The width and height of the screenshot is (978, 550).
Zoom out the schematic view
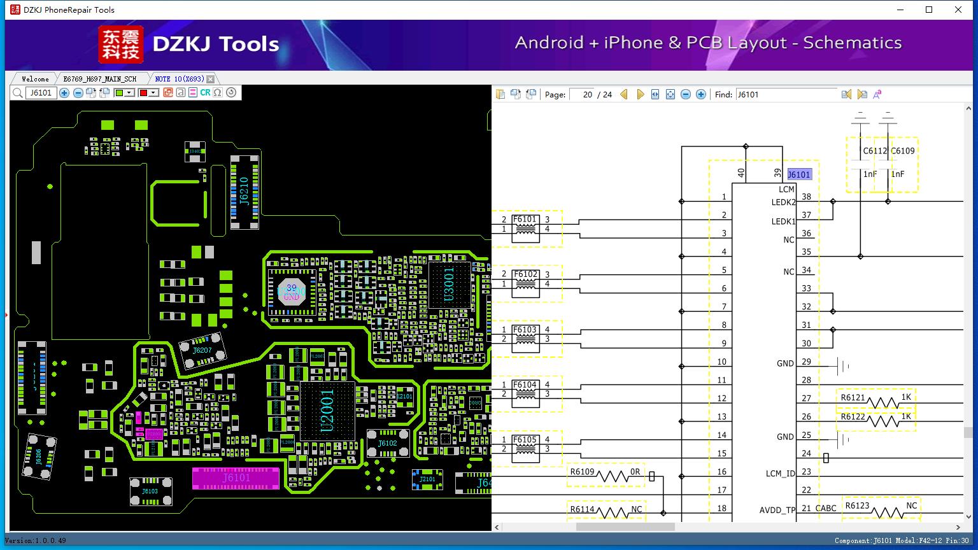click(x=686, y=94)
